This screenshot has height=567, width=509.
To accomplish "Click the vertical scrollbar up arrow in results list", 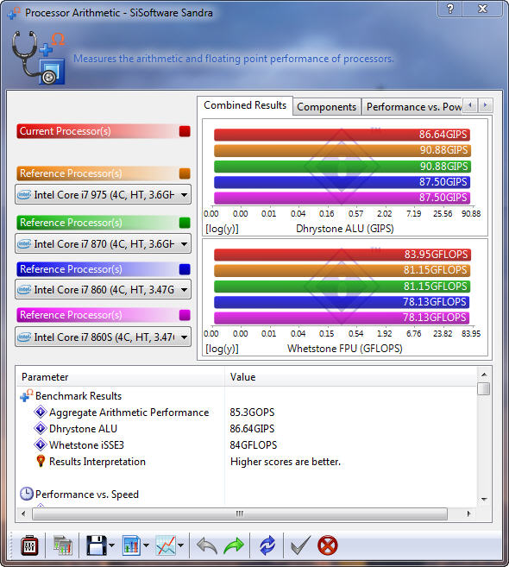I will pyautogui.click(x=484, y=375).
